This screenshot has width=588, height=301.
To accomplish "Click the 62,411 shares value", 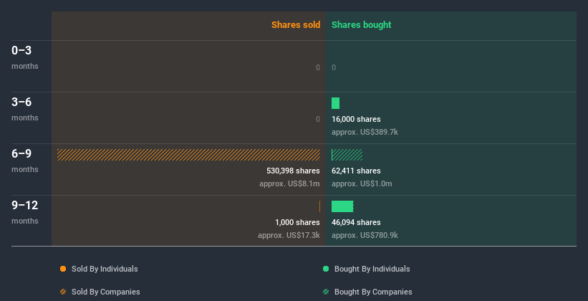I will point(356,171).
